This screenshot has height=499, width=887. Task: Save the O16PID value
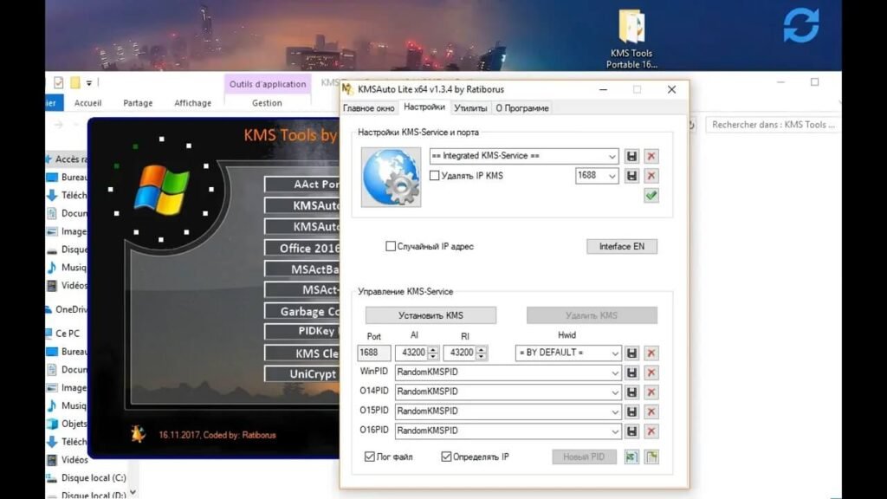tap(631, 431)
